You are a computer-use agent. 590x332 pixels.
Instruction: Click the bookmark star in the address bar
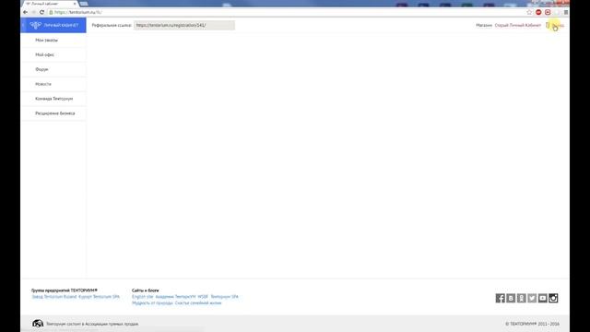click(x=529, y=12)
